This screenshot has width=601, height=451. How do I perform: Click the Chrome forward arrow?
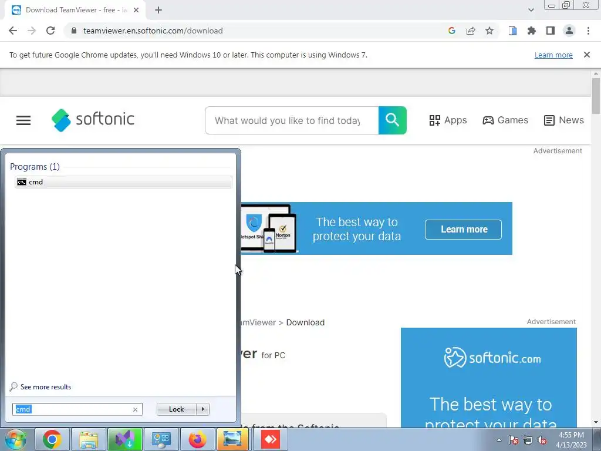tap(32, 31)
